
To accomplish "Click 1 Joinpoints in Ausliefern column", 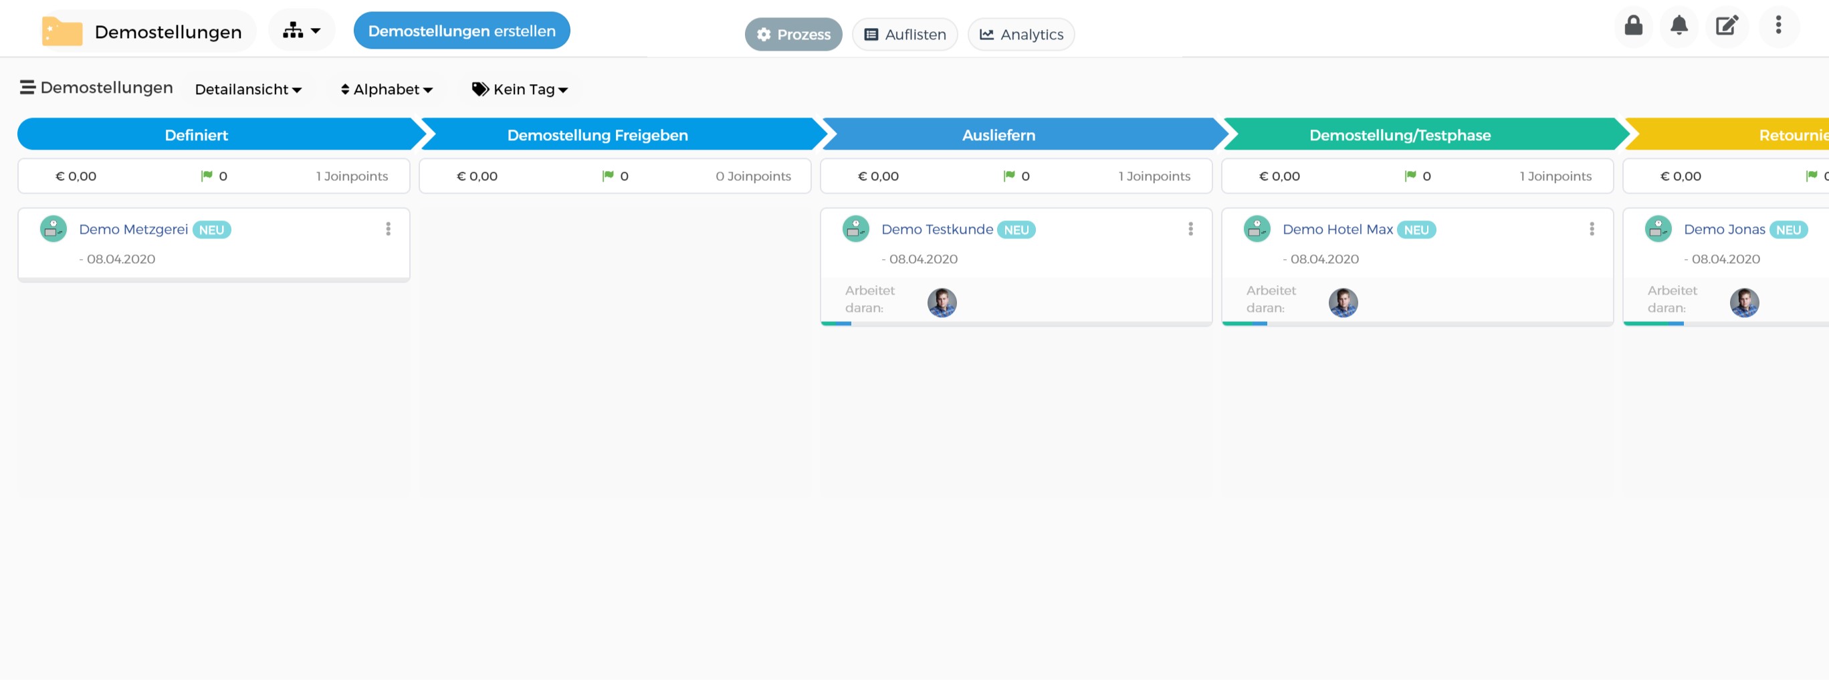I will 1154,176.
